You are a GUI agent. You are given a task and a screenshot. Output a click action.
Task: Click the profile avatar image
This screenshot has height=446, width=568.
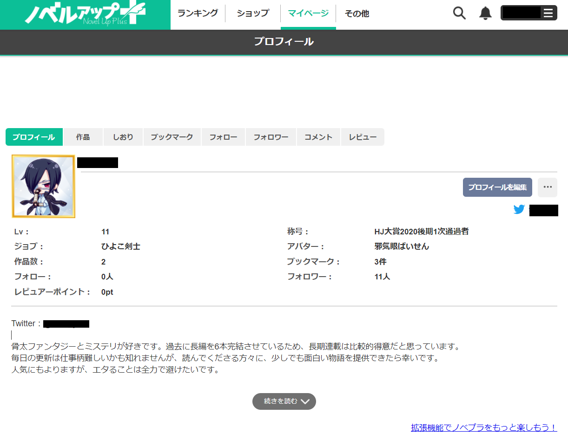click(x=43, y=186)
